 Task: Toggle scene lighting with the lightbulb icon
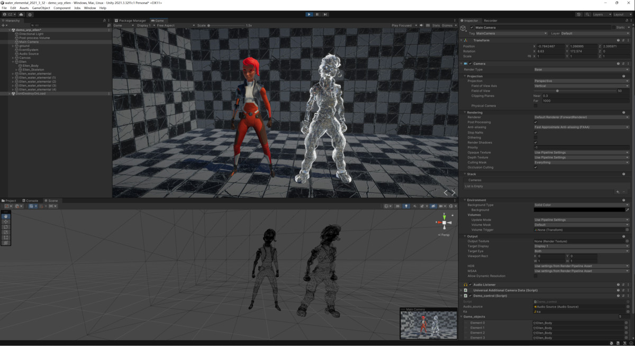(x=406, y=206)
